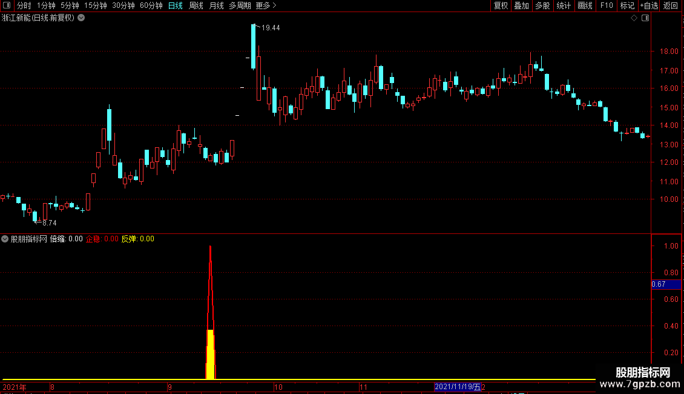Open the 多股 multi-stock view
This screenshot has height=394, width=684.
point(543,5)
